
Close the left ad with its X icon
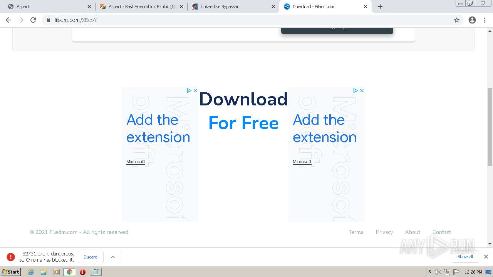click(x=195, y=90)
